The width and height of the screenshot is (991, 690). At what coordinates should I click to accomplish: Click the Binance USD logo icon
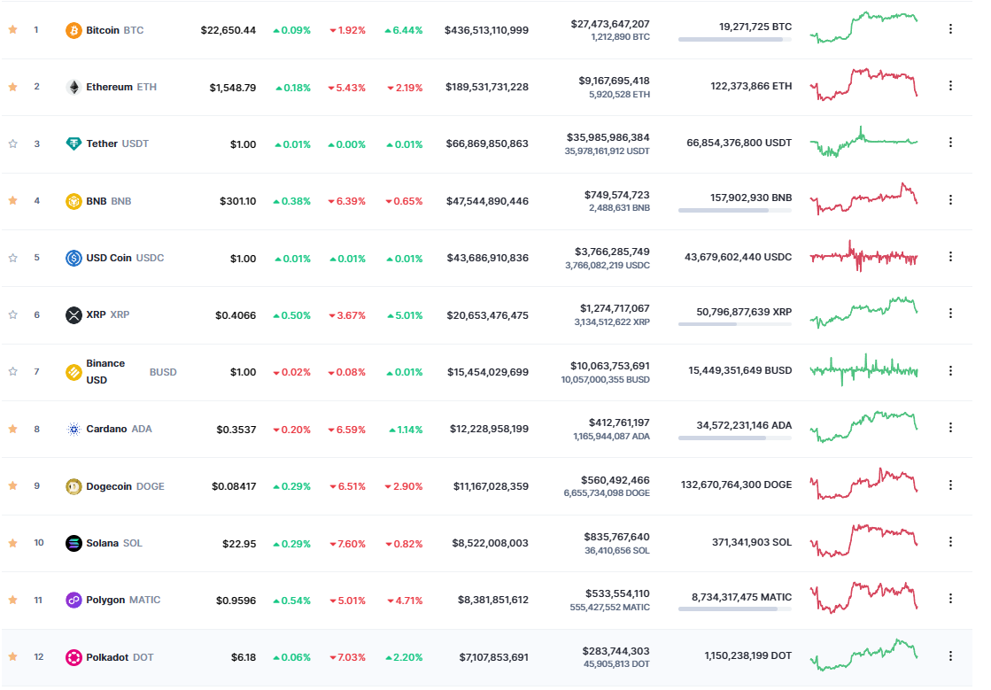click(x=74, y=372)
